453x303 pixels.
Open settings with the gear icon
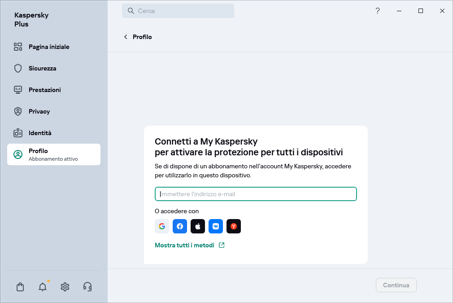[x=65, y=286]
